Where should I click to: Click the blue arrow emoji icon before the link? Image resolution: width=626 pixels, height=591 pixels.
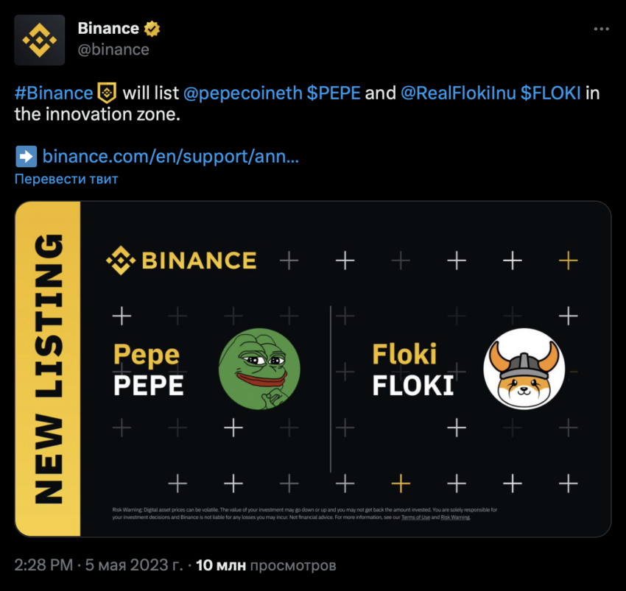(26, 156)
